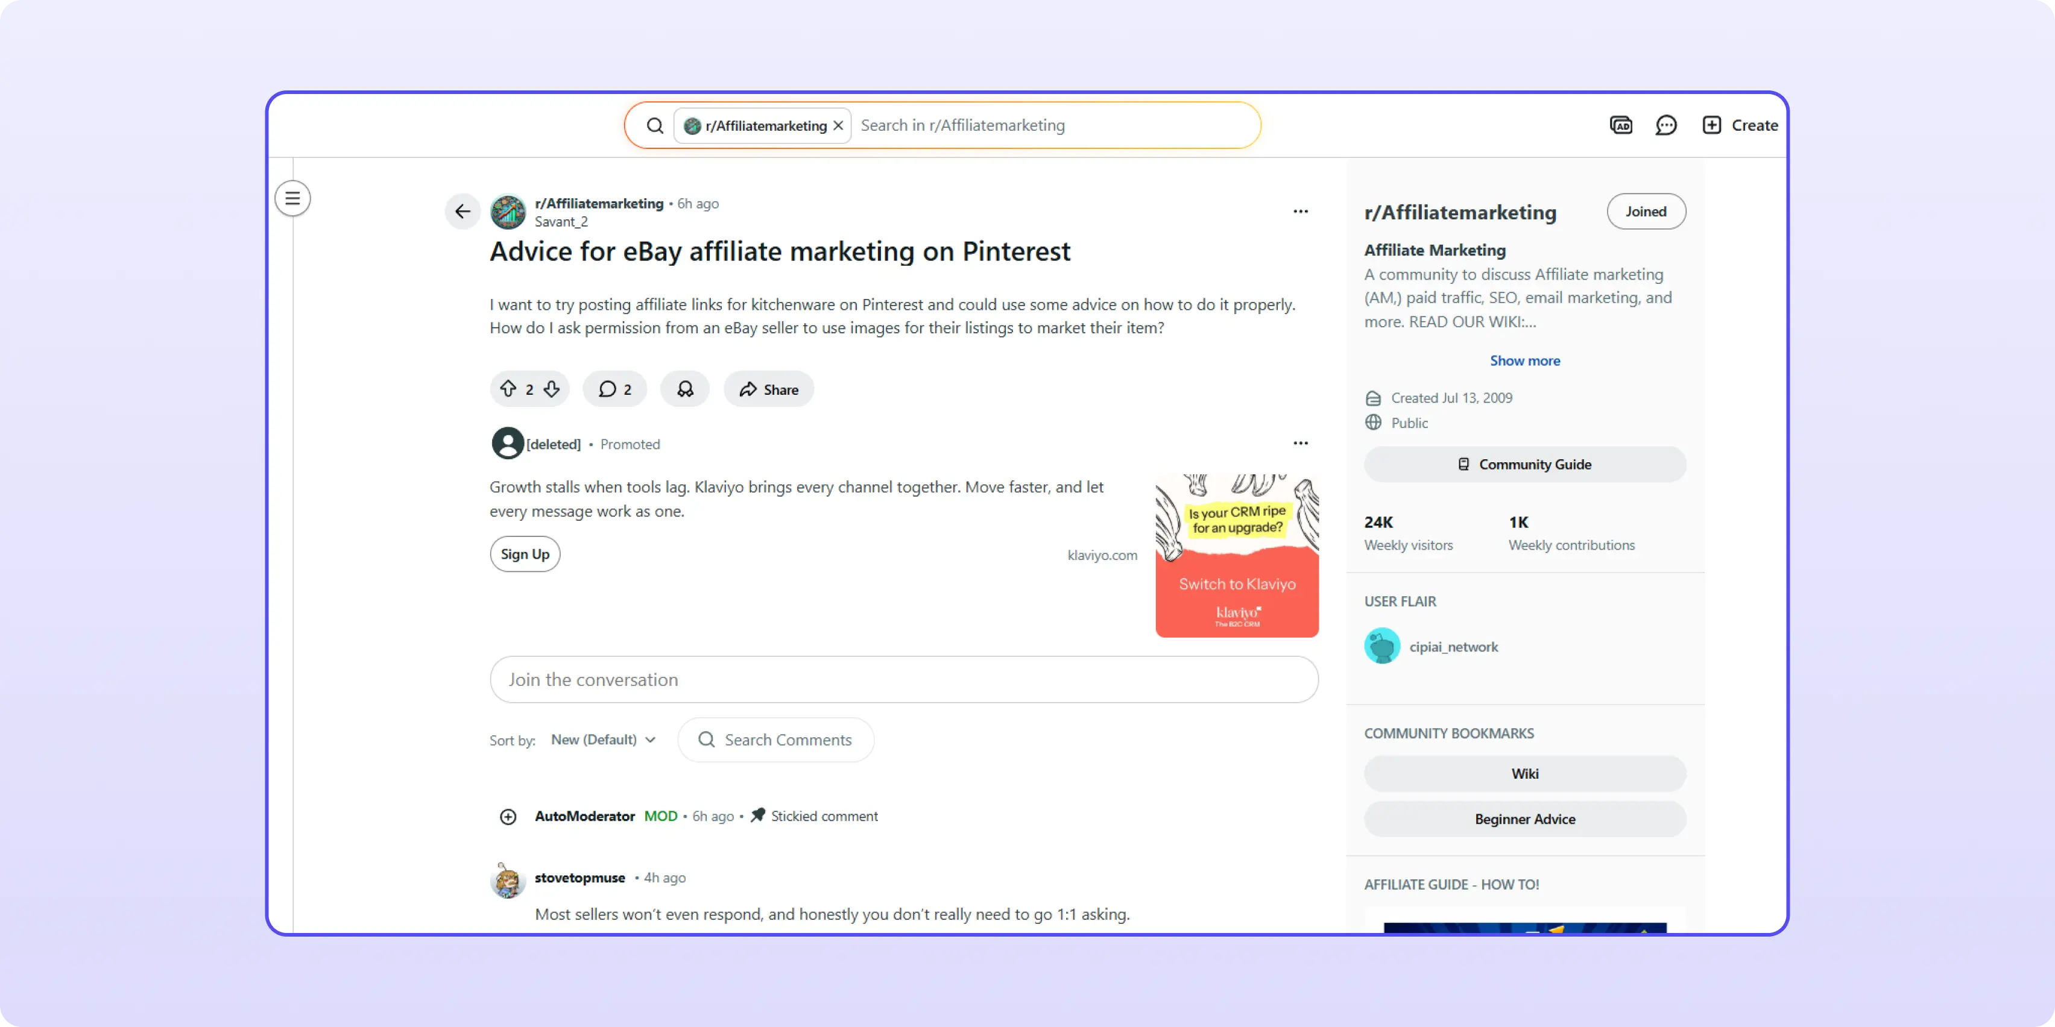Give an award to the post
The width and height of the screenshot is (2055, 1027).
pyautogui.click(x=684, y=389)
